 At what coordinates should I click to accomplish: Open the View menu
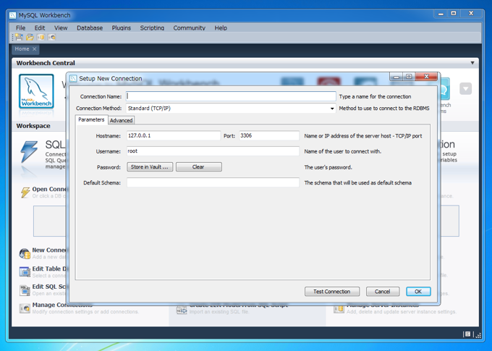61,28
